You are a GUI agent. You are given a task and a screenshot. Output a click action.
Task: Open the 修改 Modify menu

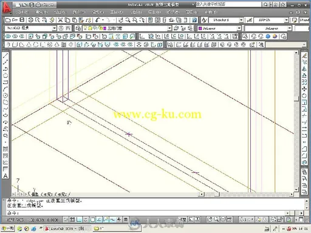coord(173,12)
